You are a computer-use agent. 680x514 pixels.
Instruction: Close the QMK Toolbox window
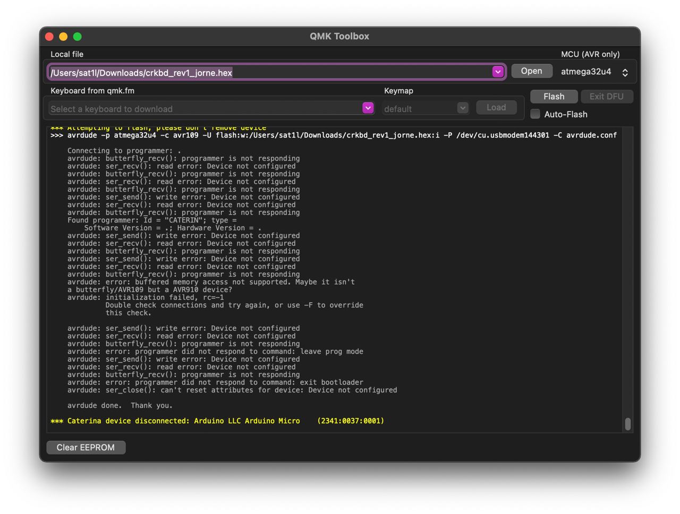[x=49, y=37]
